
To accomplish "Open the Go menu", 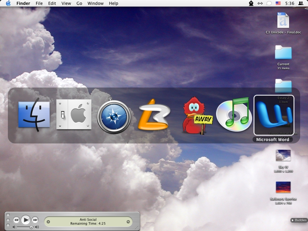I will 79,3.
